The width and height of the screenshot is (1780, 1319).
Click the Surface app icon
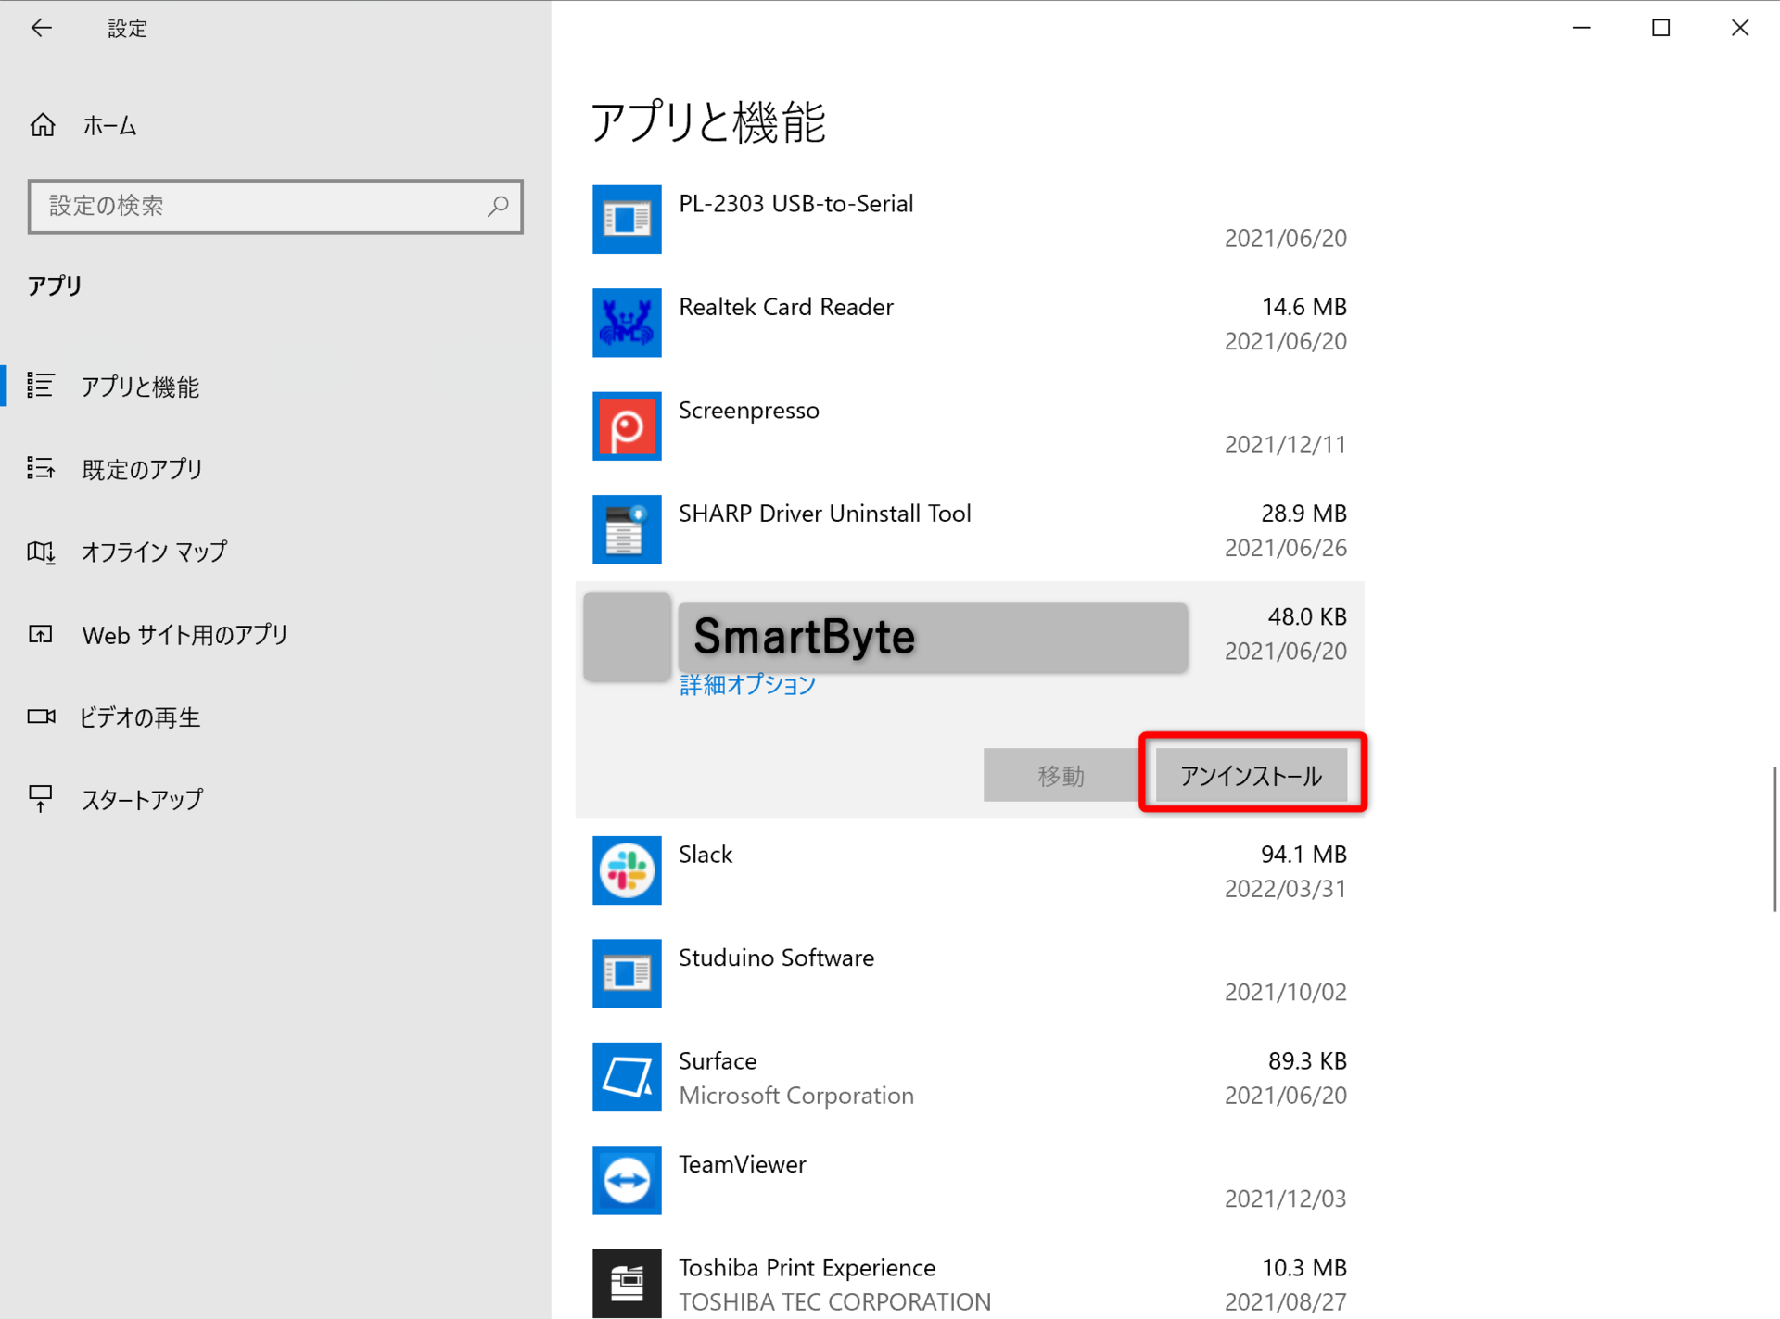point(627,1077)
